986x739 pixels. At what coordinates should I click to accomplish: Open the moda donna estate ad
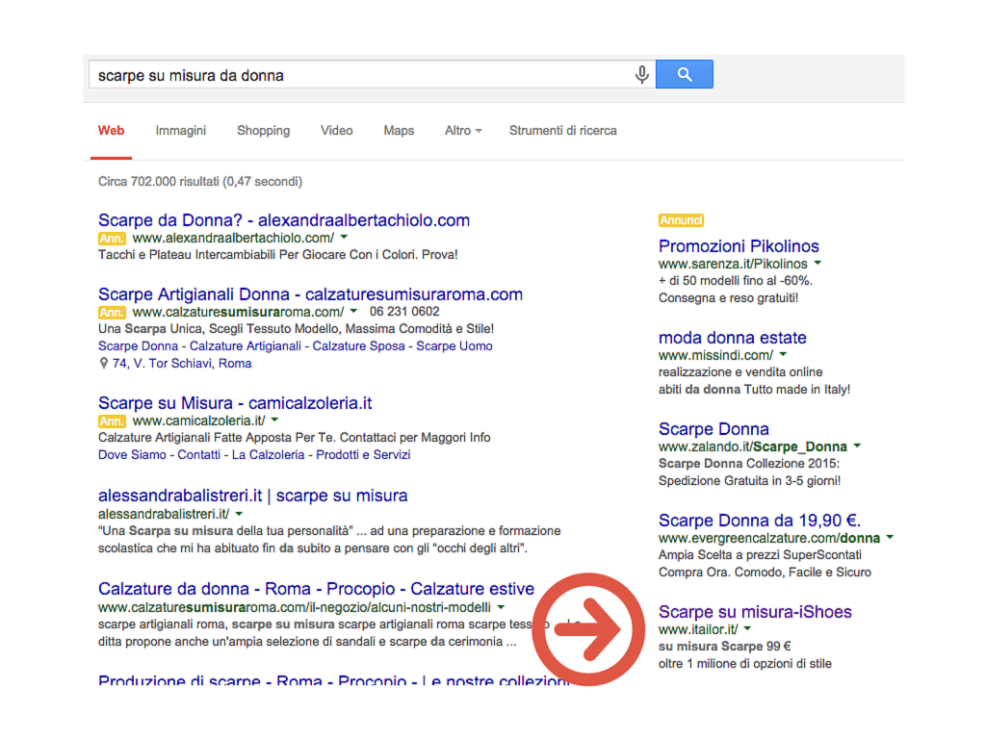(x=732, y=338)
